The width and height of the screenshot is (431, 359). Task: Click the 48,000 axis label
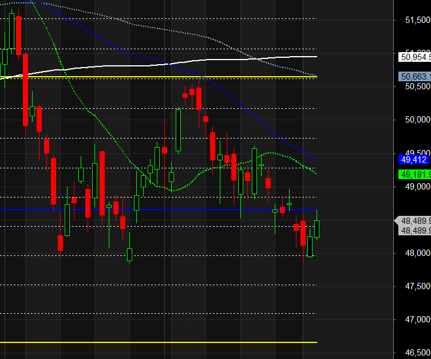[417, 253]
